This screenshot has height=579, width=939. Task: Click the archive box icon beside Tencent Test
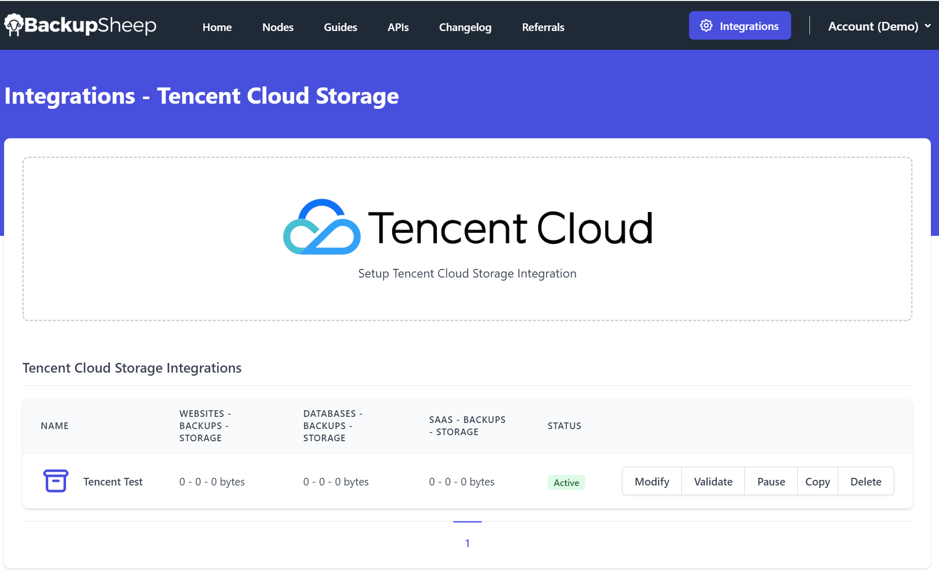click(56, 481)
